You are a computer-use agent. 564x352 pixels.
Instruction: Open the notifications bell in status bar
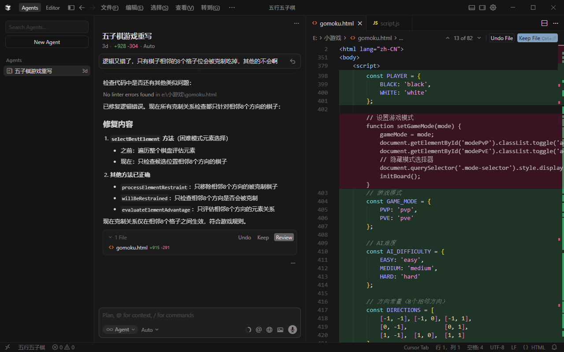tap(554, 348)
